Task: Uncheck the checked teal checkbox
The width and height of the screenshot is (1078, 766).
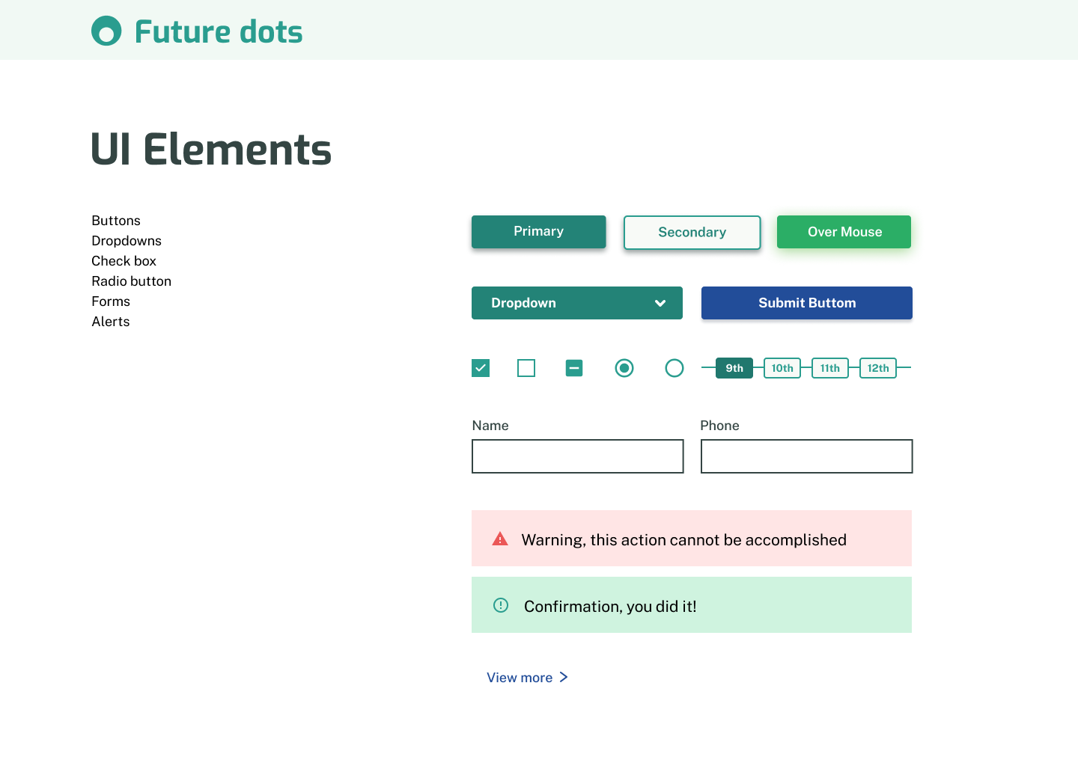Action: click(x=481, y=368)
